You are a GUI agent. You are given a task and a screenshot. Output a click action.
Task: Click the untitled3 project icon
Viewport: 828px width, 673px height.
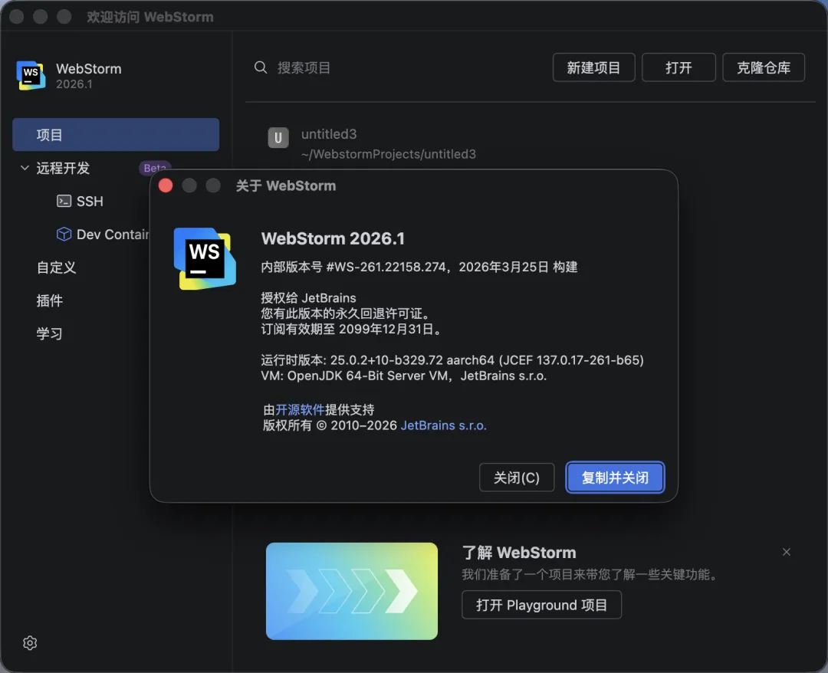click(278, 138)
